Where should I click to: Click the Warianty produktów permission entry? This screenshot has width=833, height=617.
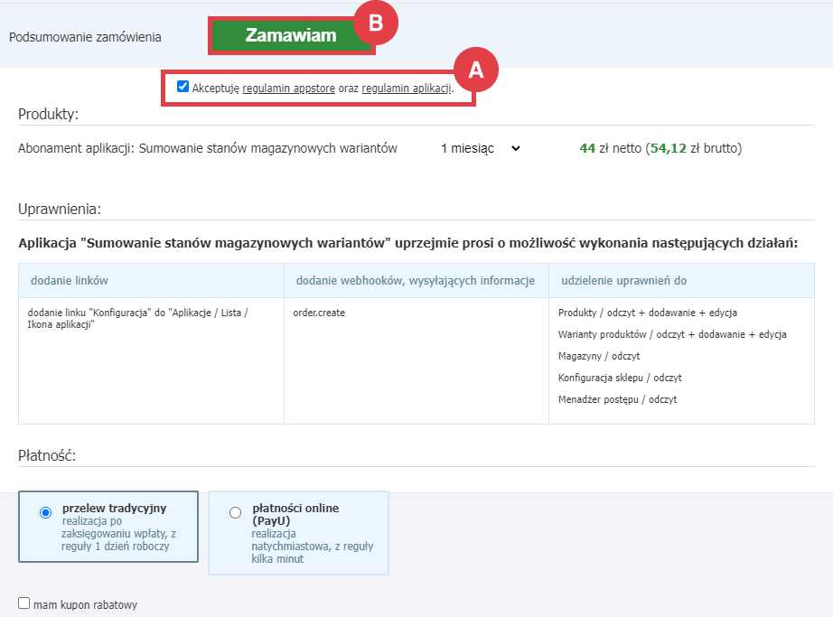pyautogui.click(x=671, y=334)
